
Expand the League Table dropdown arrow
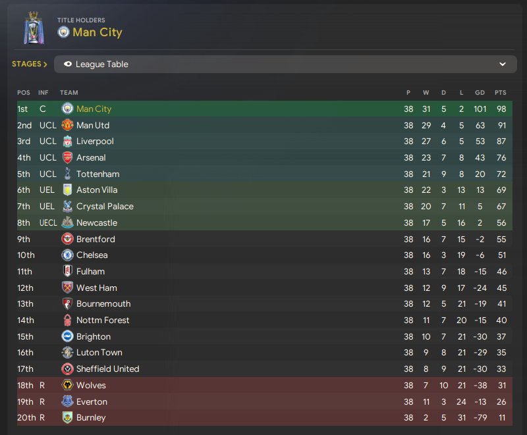coord(503,64)
